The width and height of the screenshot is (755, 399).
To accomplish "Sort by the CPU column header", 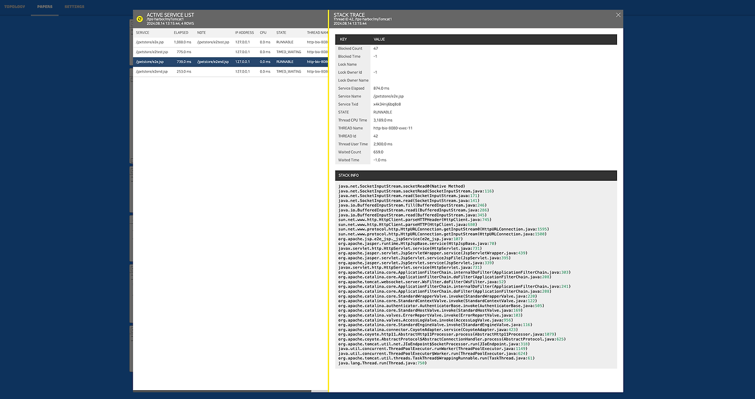I will (264, 32).
